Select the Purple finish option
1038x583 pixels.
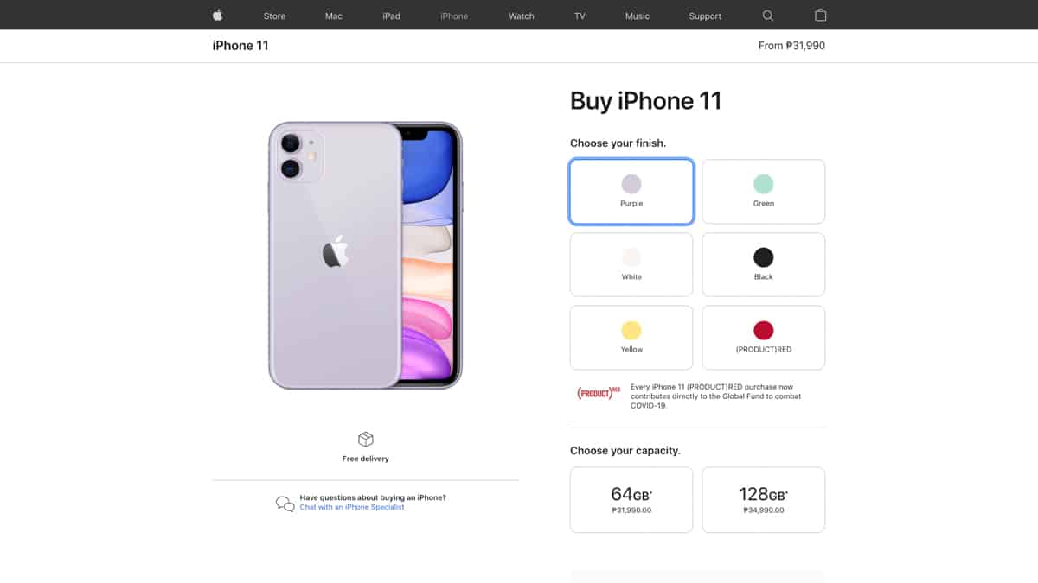(x=631, y=192)
